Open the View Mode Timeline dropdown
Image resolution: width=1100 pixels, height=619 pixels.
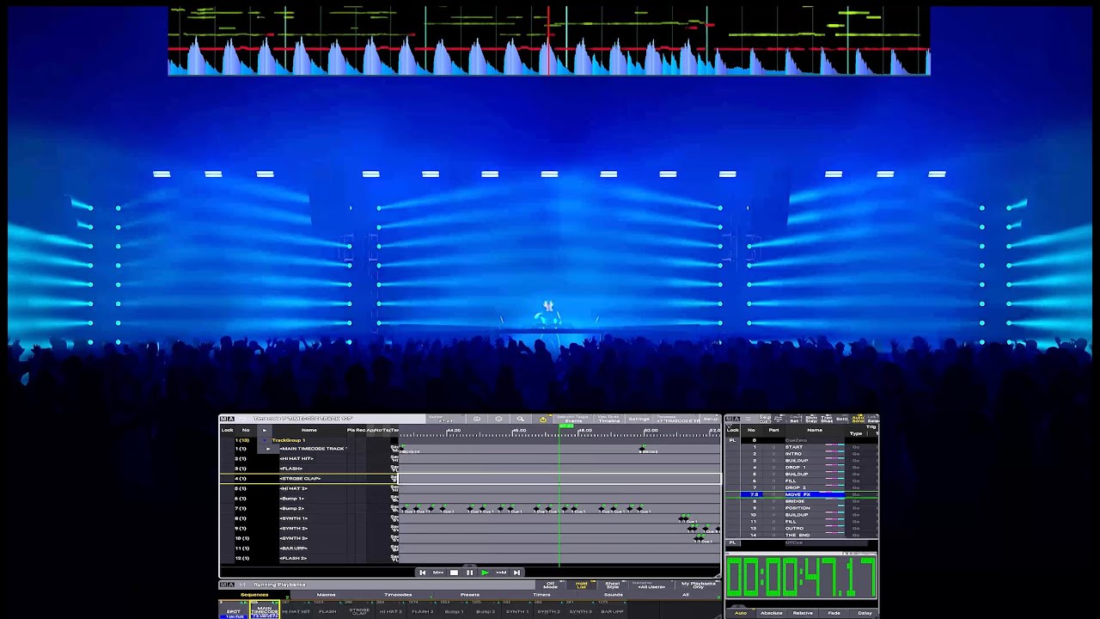[608, 419]
